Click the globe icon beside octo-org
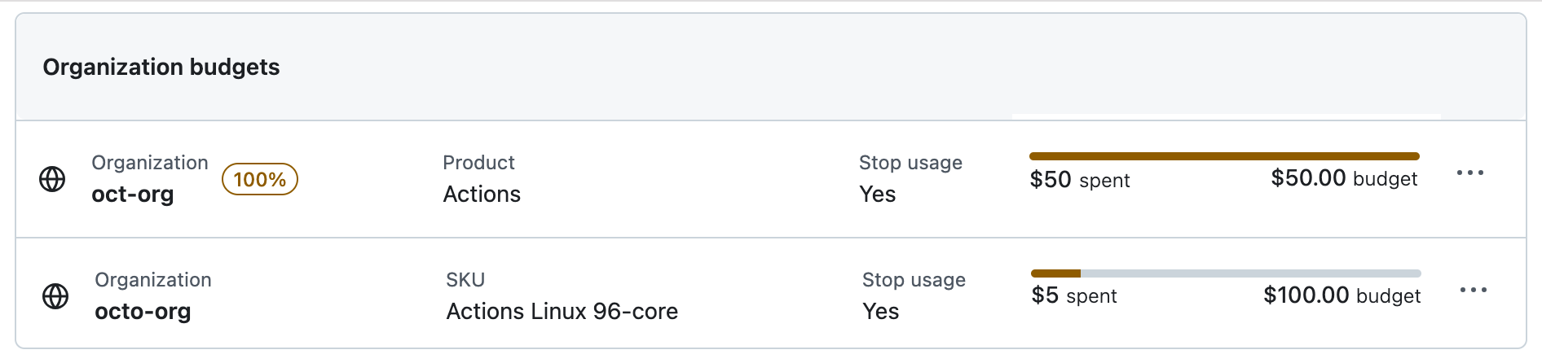Image resolution: width=1542 pixels, height=363 pixels. coord(55,296)
